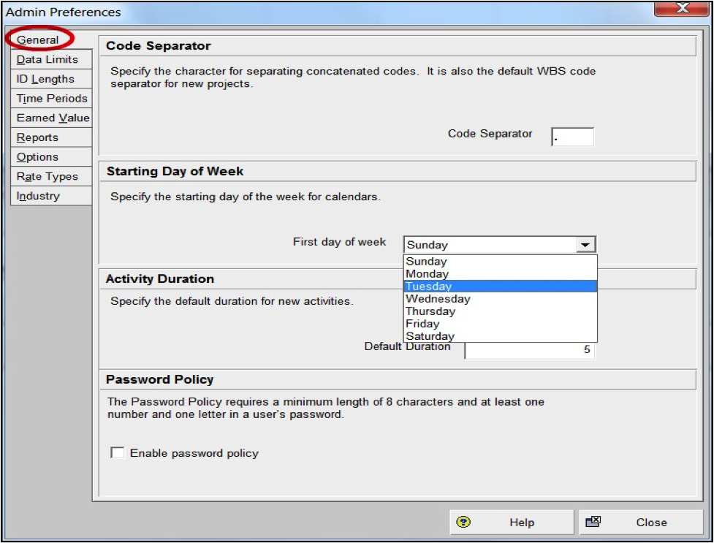
Task: Select Saturday in the weekday list
Action: (501, 336)
